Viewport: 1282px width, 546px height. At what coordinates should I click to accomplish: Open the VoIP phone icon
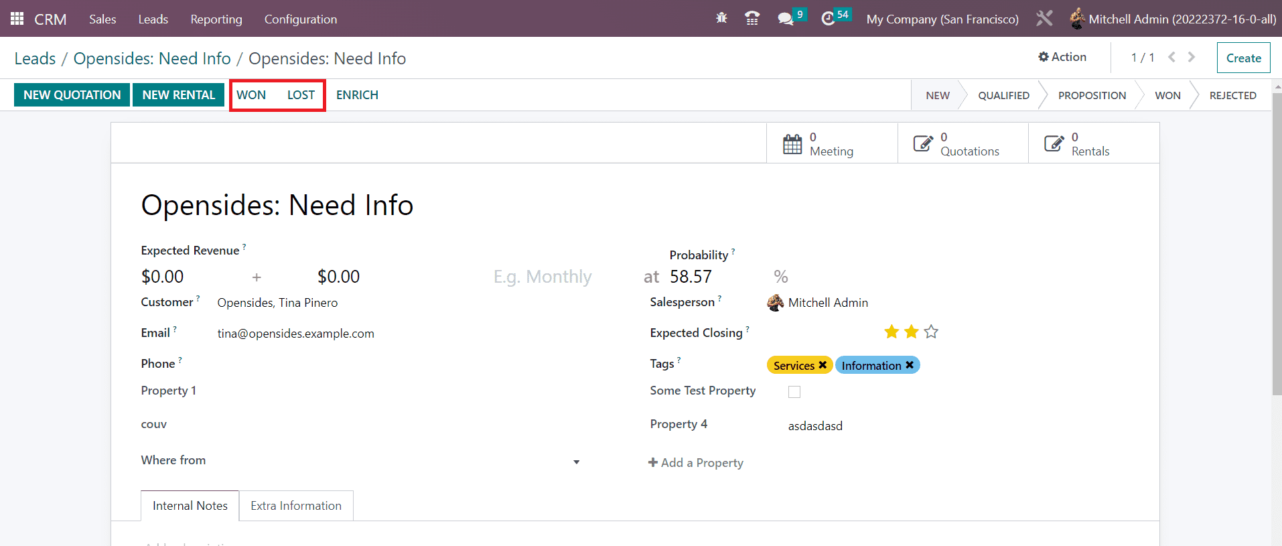pos(752,19)
